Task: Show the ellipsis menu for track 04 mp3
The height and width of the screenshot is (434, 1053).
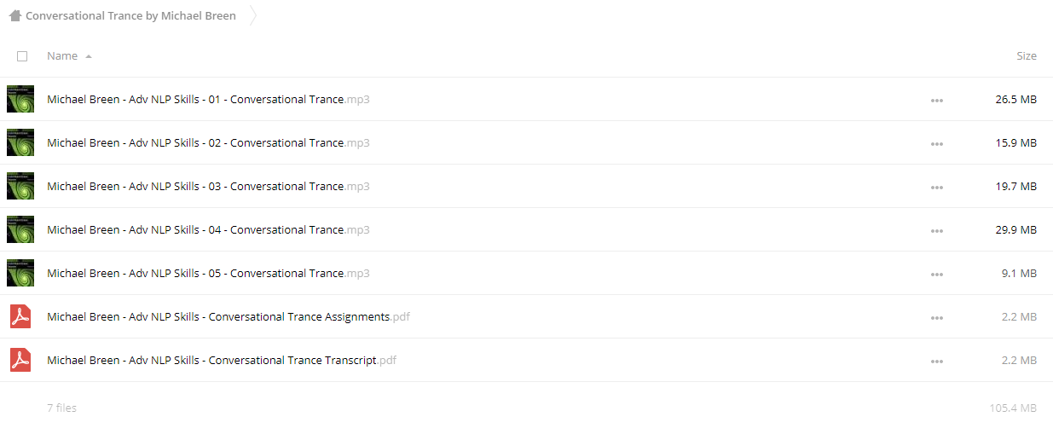Action: 937,230
